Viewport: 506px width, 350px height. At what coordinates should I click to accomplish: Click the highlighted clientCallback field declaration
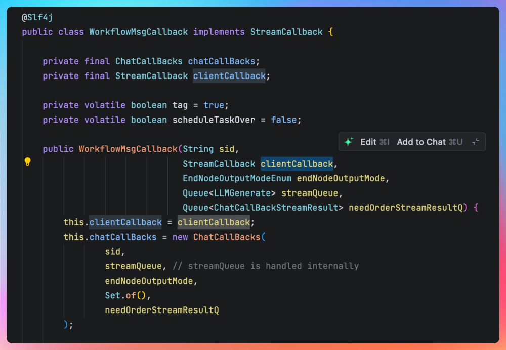pyautogui.click(x=229, y=76)
